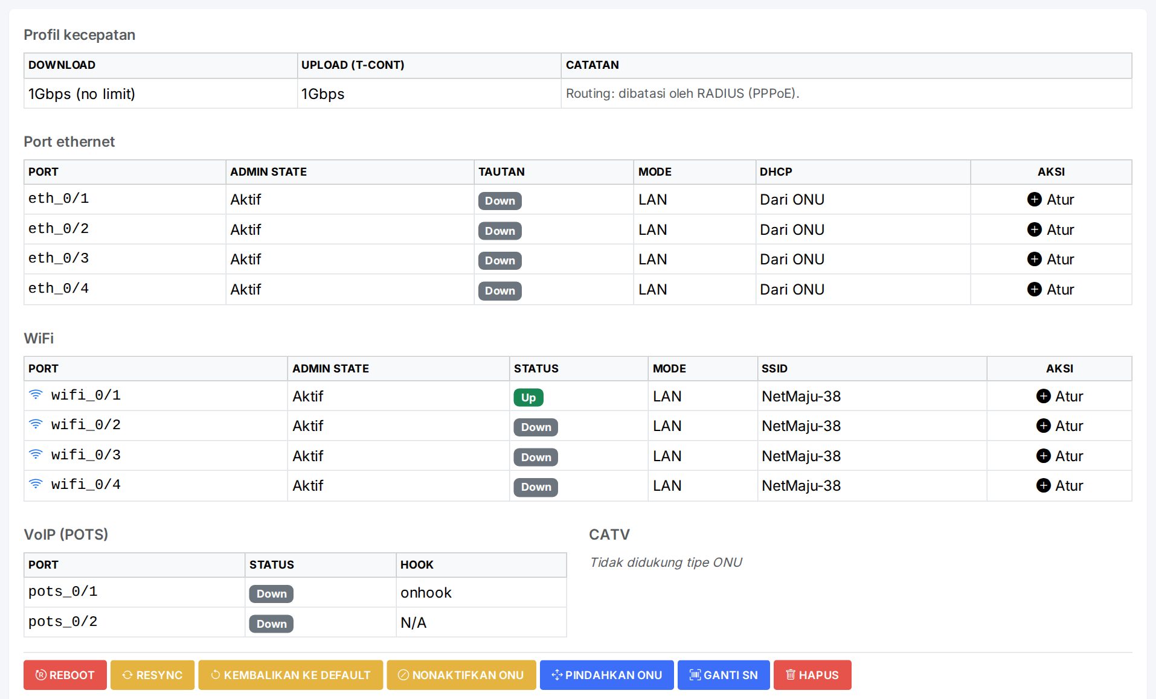This screenshot has width=1156, height=699.
Task: Click the Down badge in the eth_0/2 row
Action: (500, 231)
